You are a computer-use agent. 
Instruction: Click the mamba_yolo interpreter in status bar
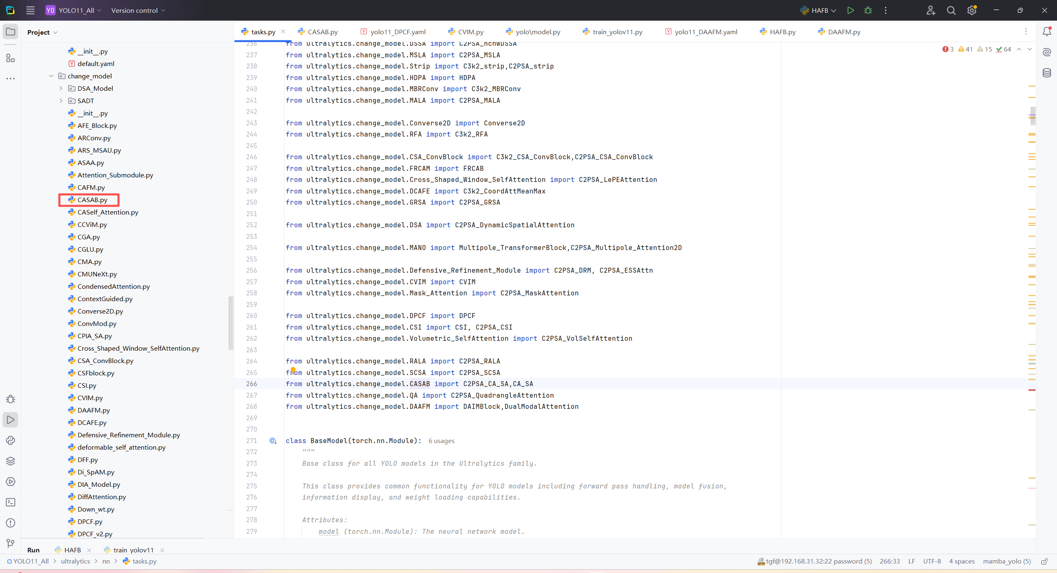(x=1007, y=561)
